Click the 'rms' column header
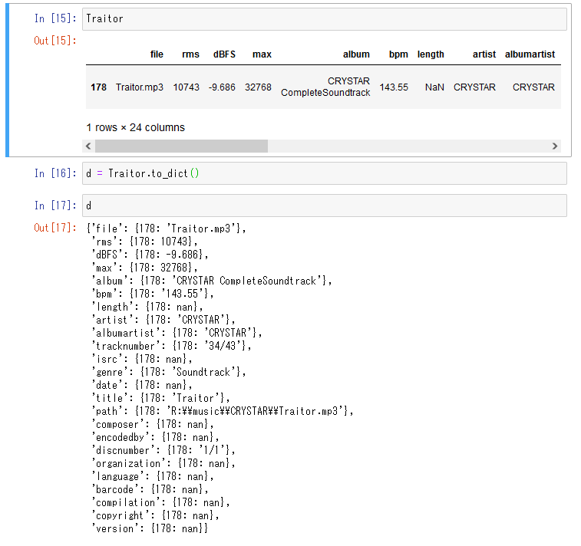Image resolution: width=581 pixels, height=546 pixels. [190, 54]
